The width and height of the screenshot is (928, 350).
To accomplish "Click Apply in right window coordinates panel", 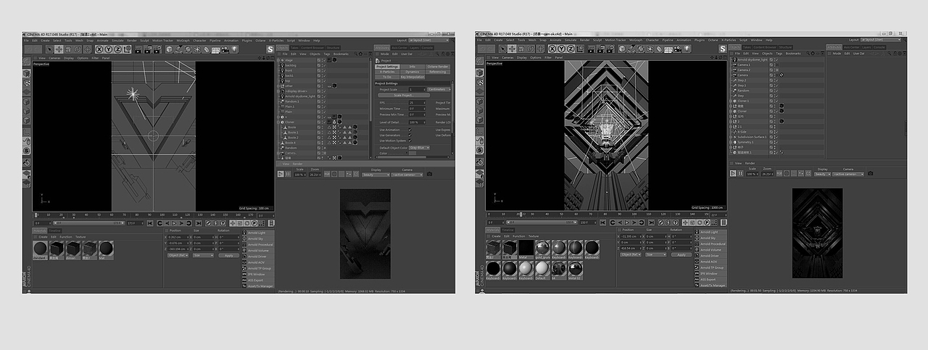I will click(681, 255).
